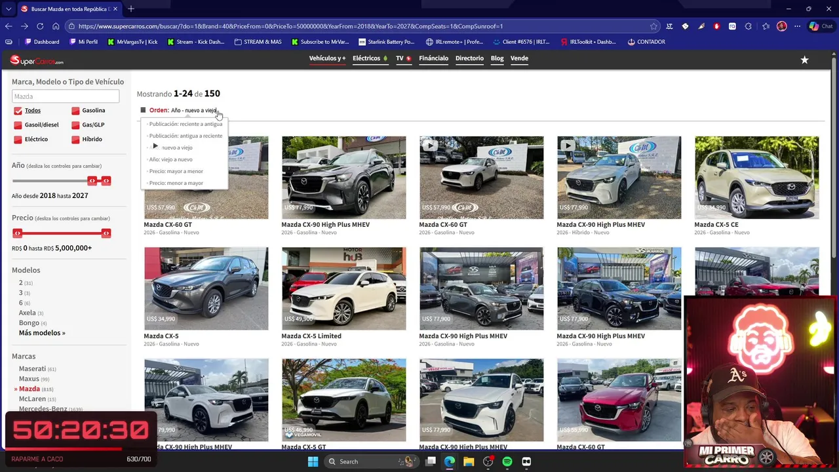This screenshot has width=839, height=472.
Task: Open new browser tab plus button
Action: 131,9
